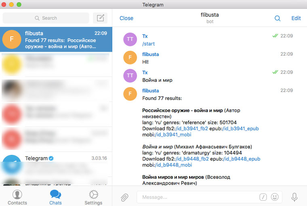Open the Telegram chat dated 3.03.16
The image size is (307, 206).
(56, 164)
